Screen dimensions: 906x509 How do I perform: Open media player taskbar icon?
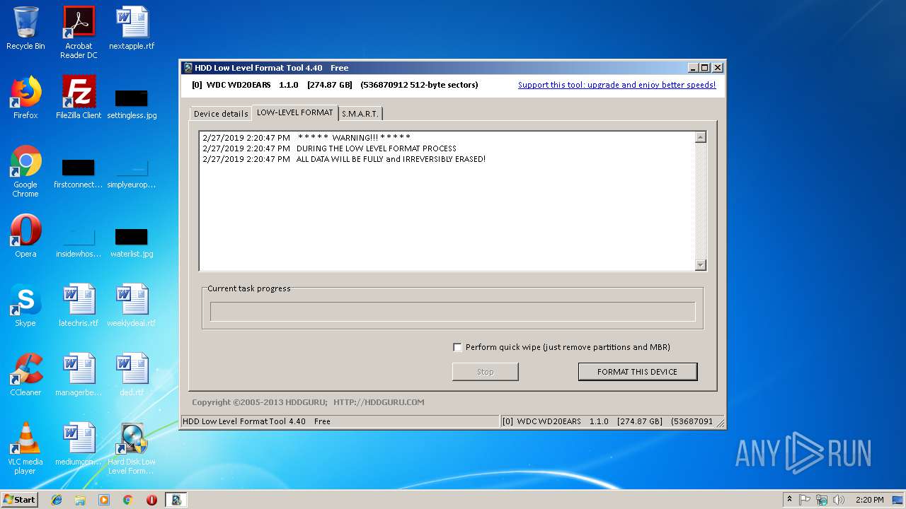[x=104, y=500]
